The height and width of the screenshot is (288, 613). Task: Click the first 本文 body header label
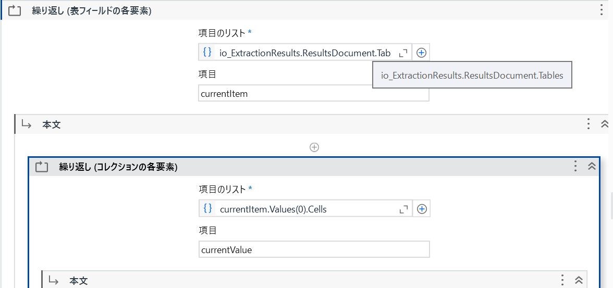tap(51, 124)
